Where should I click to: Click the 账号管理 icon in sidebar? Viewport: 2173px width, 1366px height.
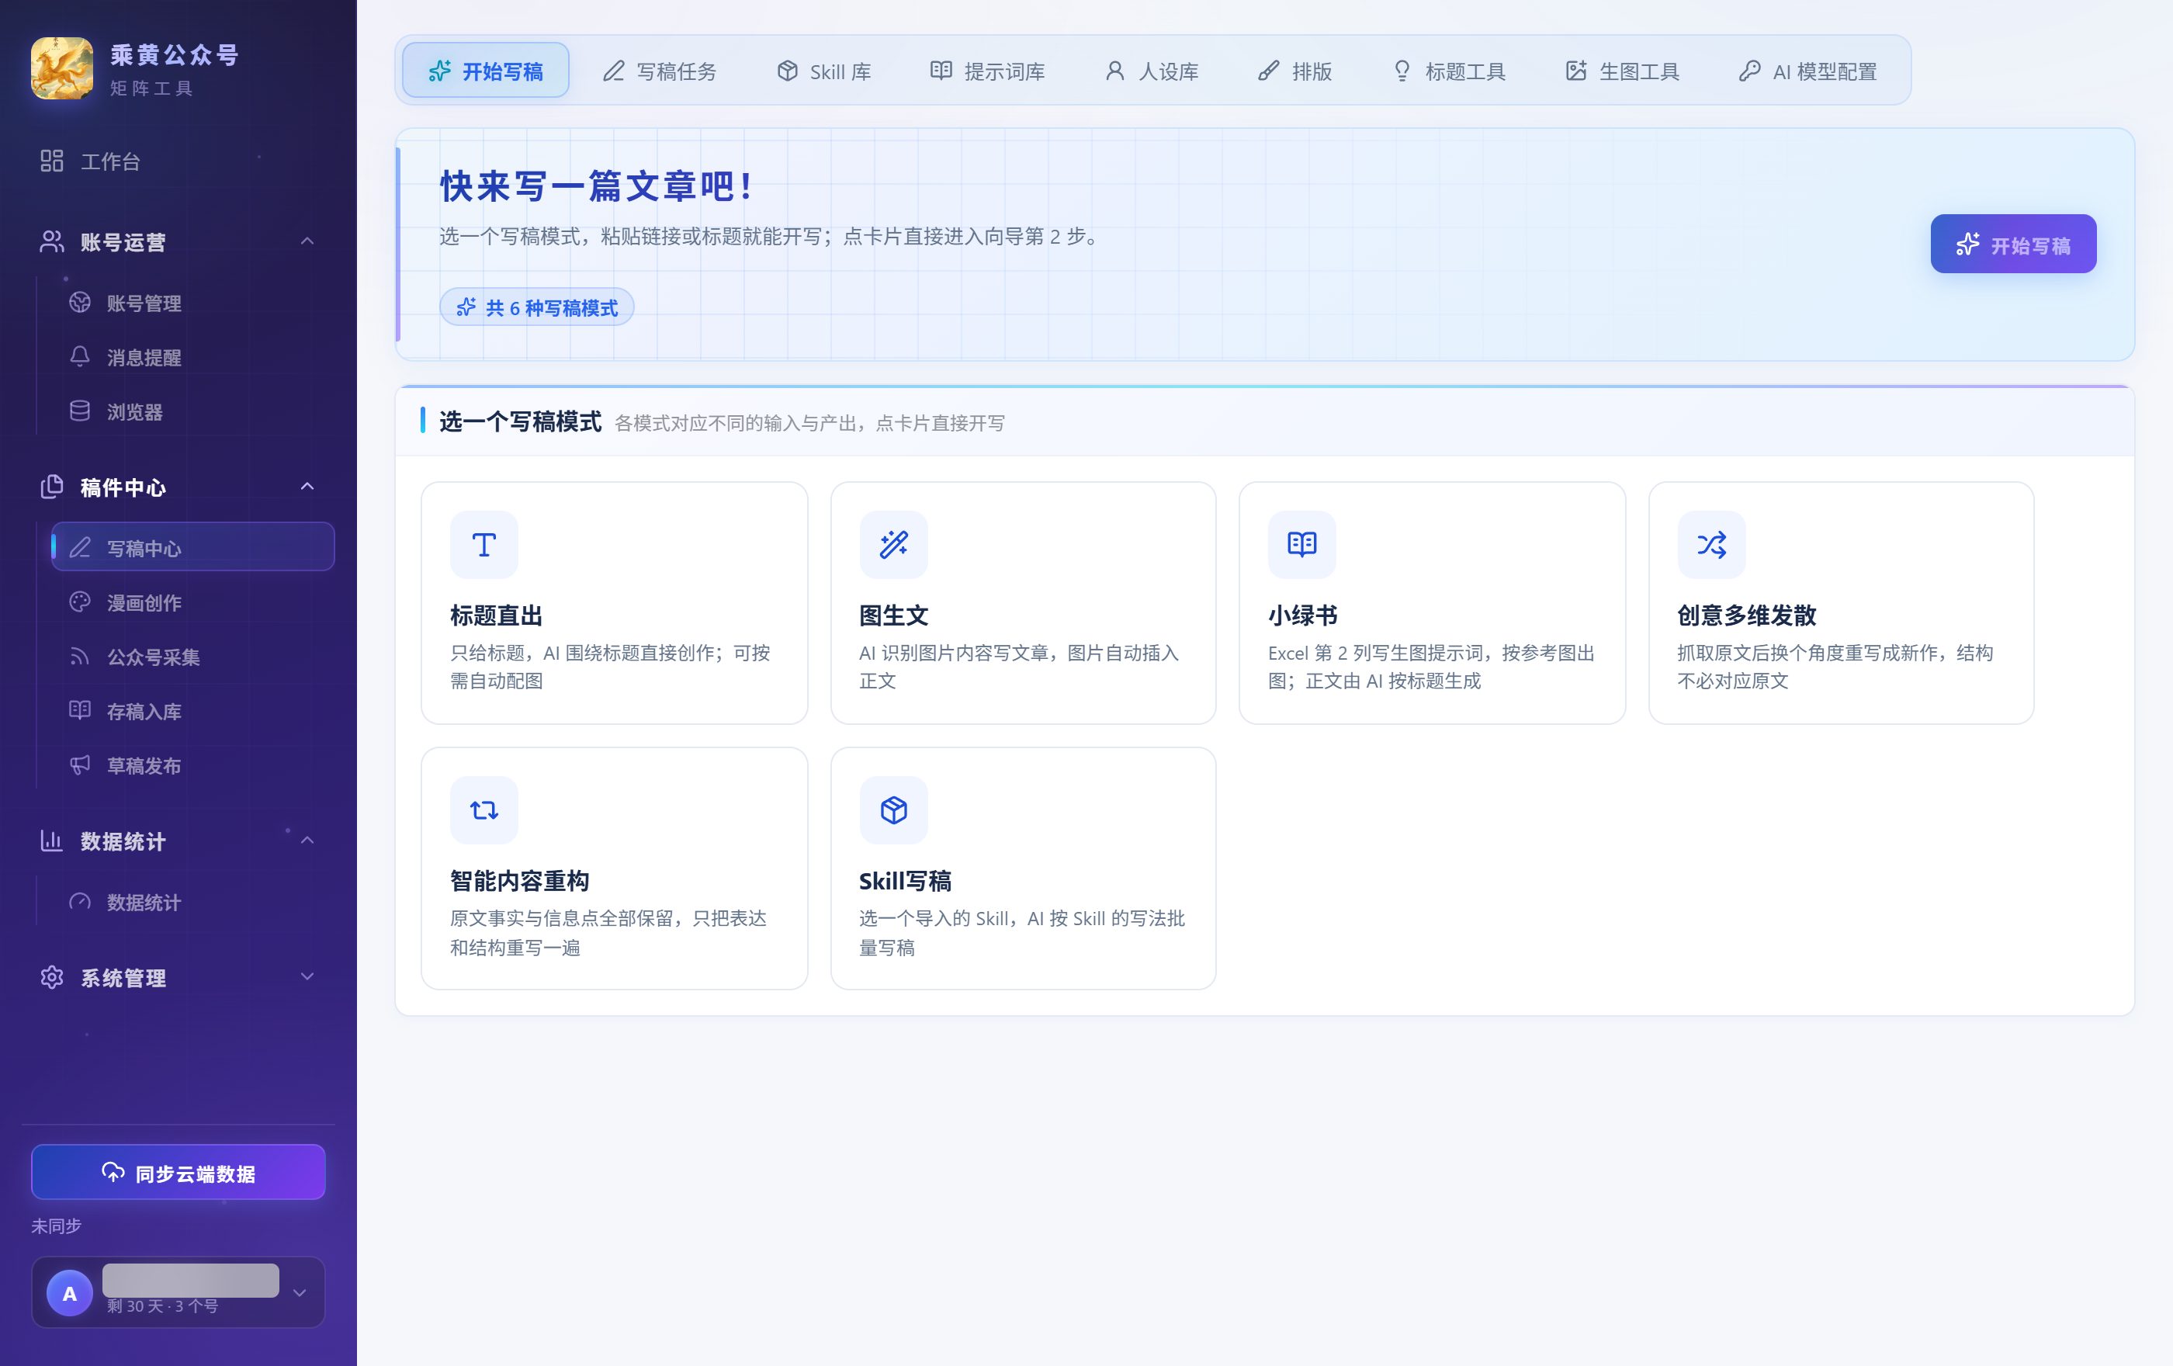pos(79,302)
